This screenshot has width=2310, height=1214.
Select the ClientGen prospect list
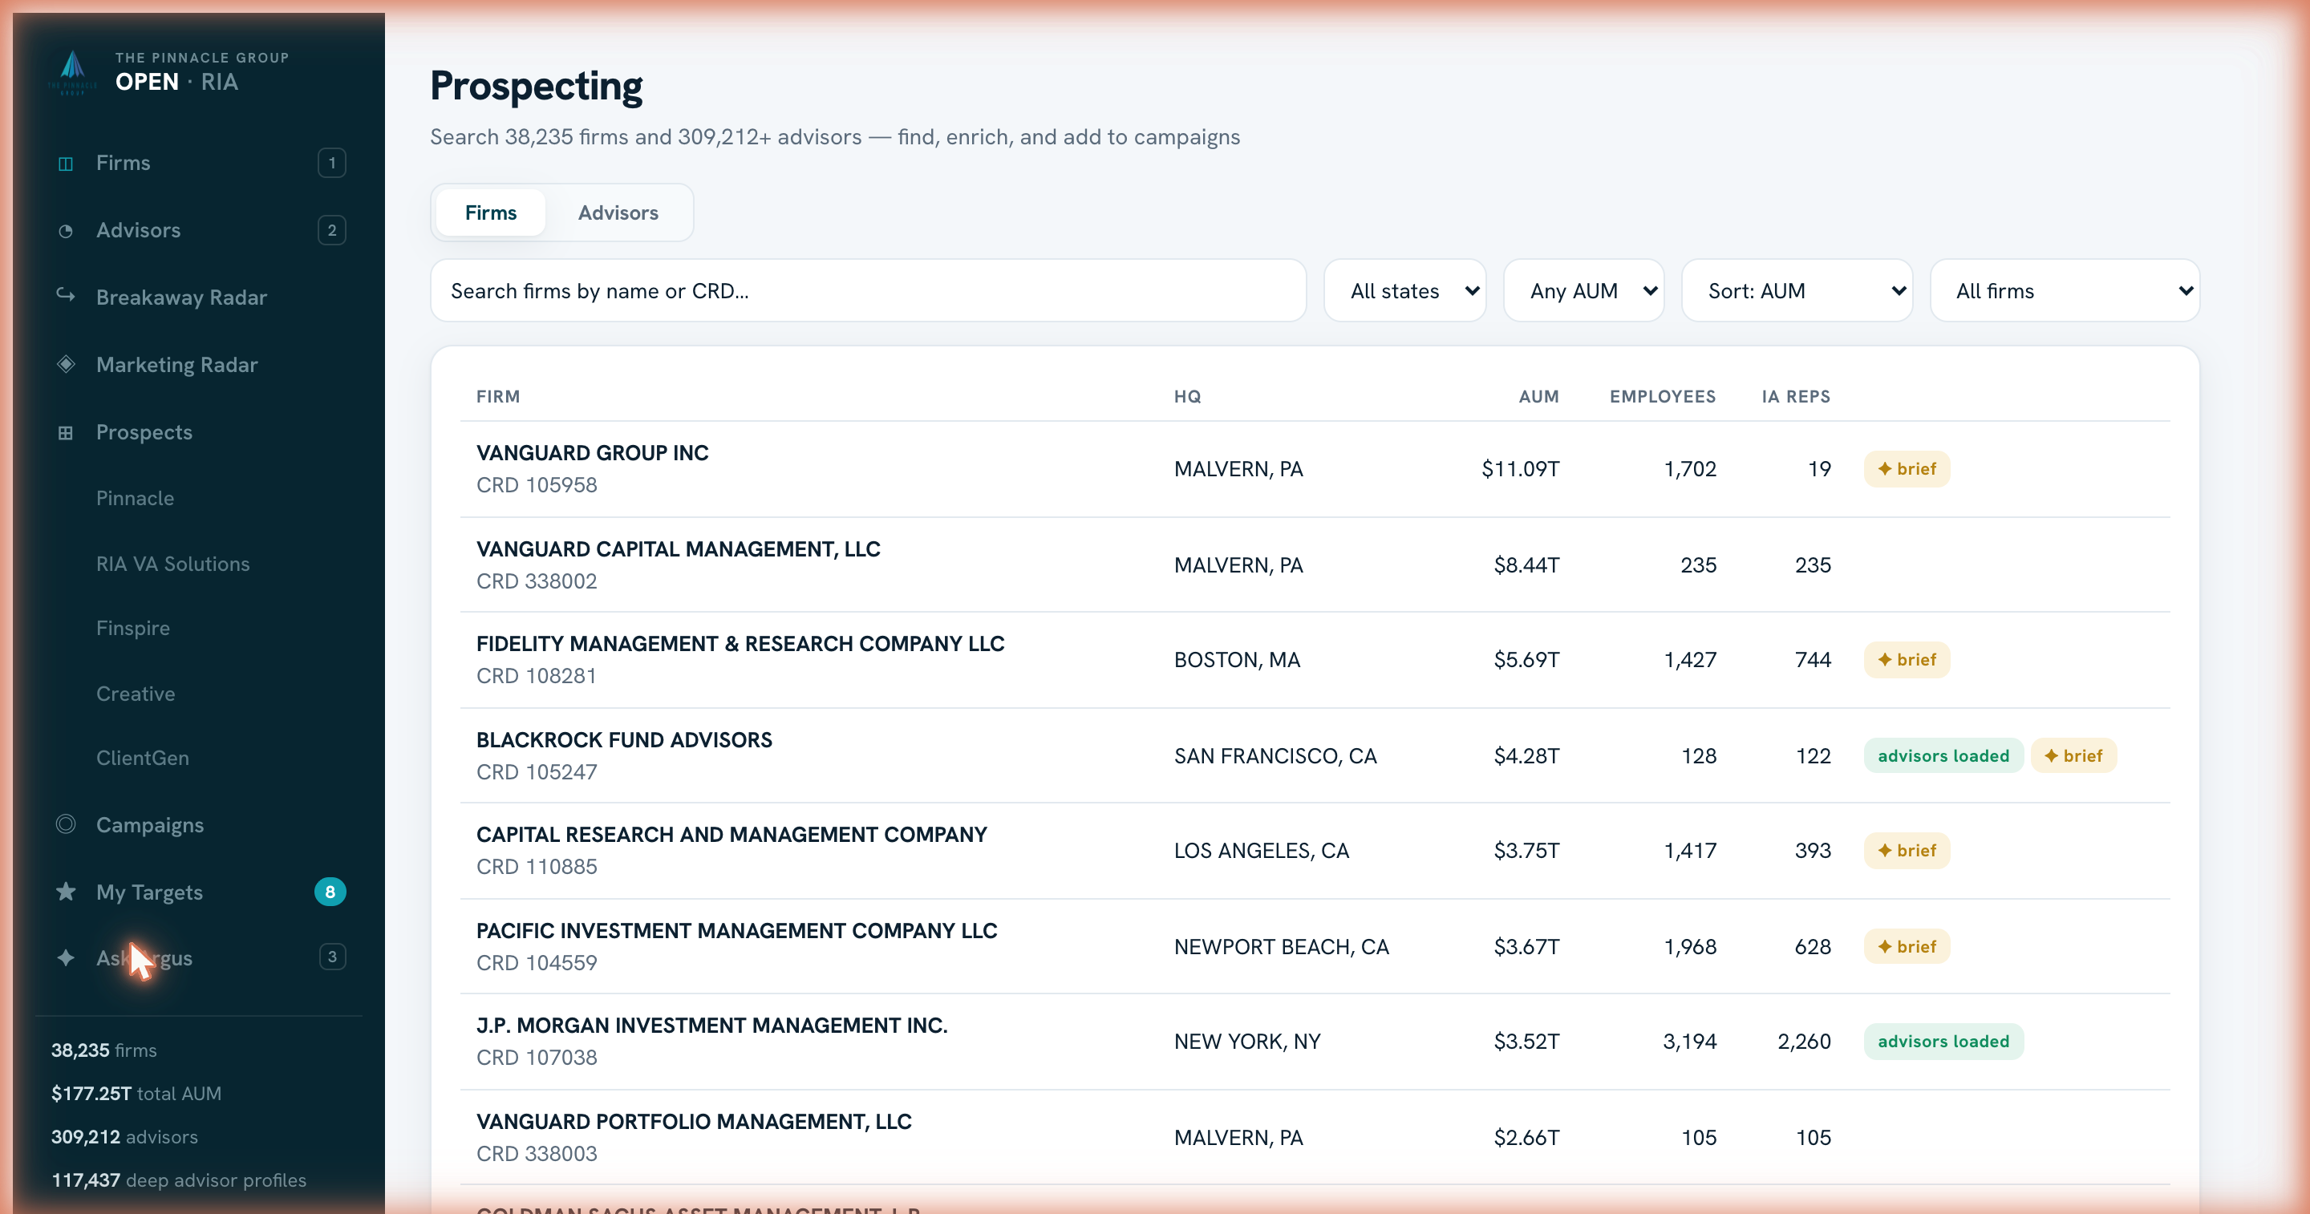pos(143,758)
